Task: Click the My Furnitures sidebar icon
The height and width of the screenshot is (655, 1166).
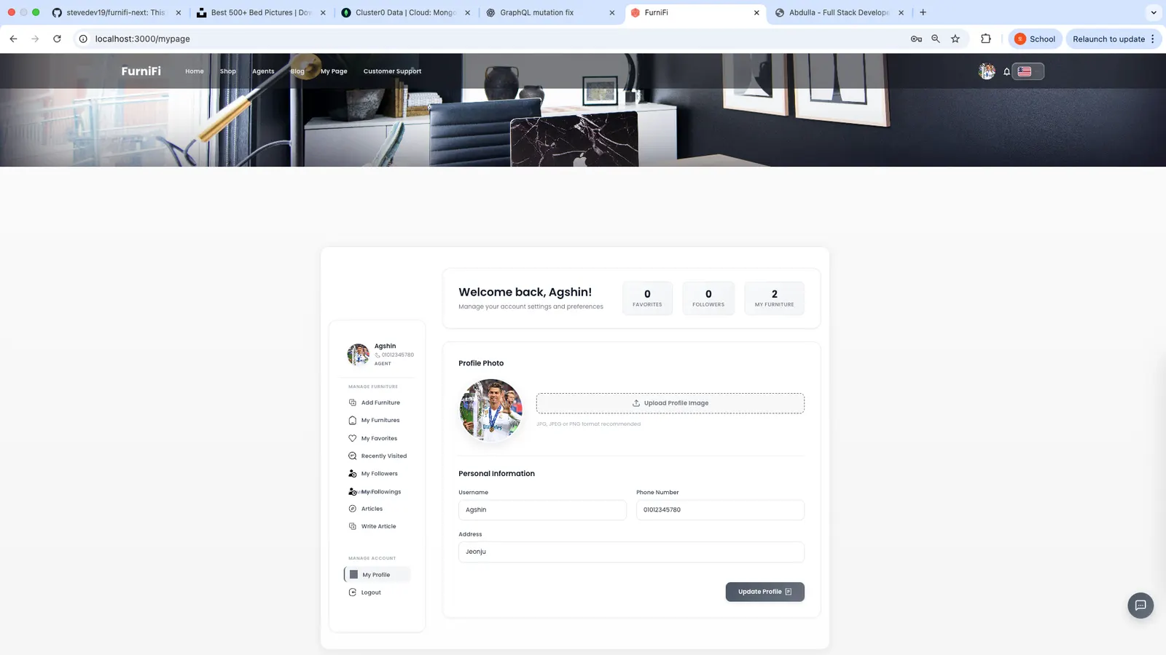Action: point(353,421)
